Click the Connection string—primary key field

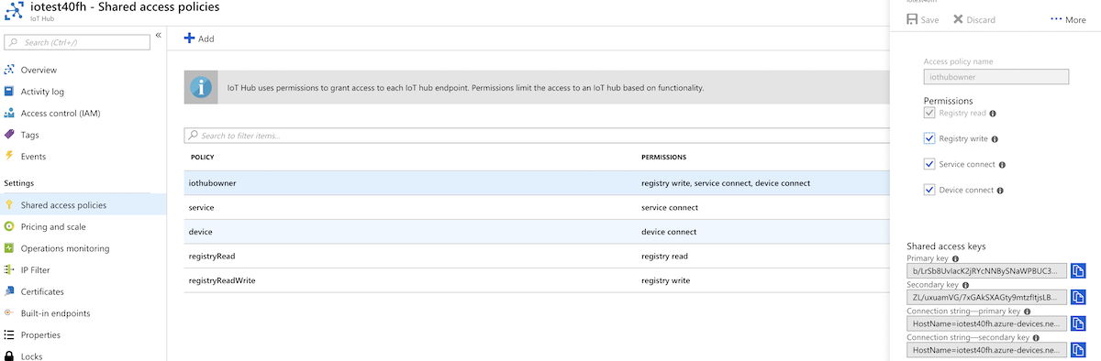[986, 323]
